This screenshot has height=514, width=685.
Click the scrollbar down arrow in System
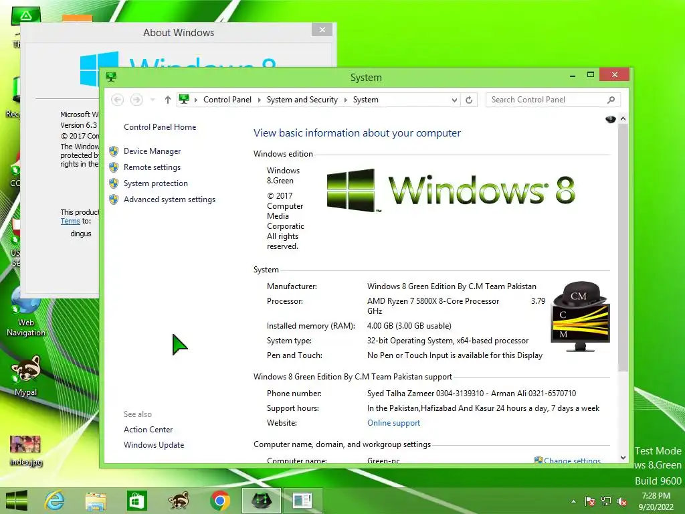623,458
